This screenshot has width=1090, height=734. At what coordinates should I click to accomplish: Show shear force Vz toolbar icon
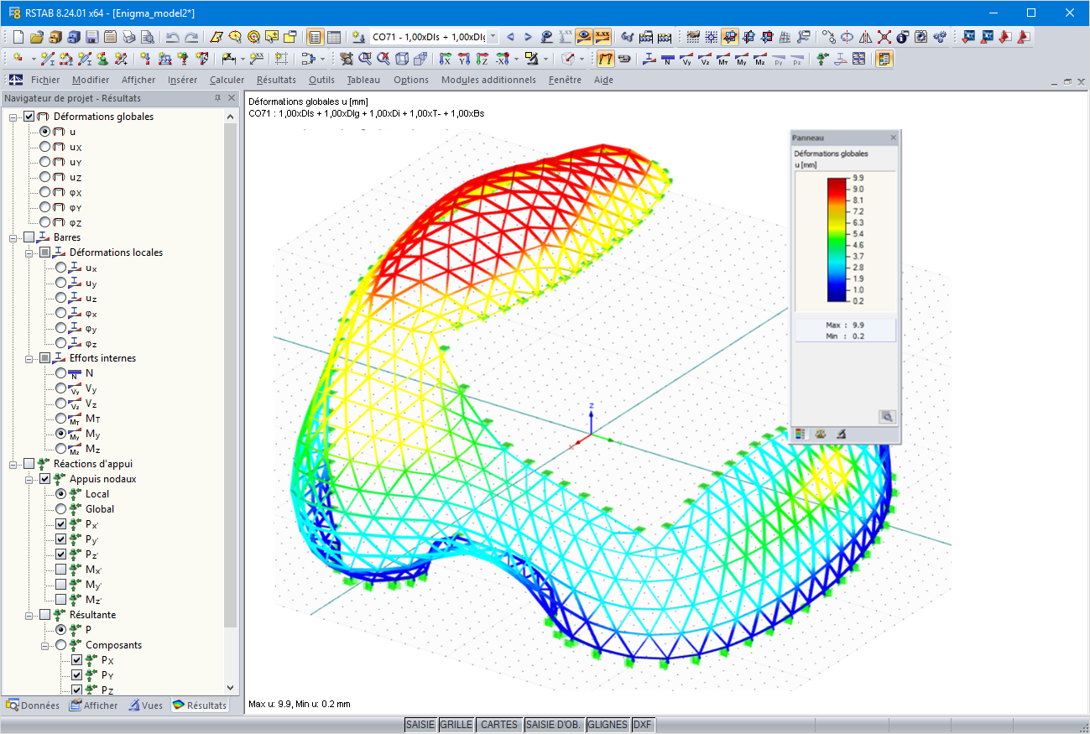click(x=705, y=59)
